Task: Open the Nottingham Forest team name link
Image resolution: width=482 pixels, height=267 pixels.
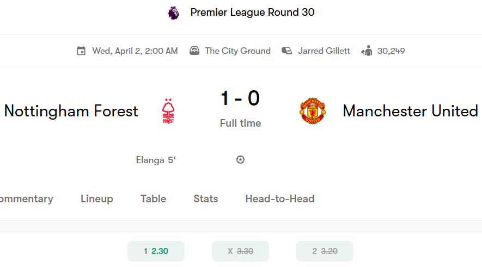Action: [71, 111]
